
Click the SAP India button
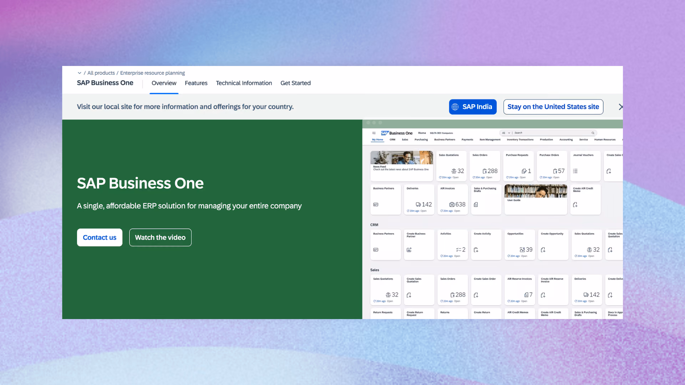[x=473, y=107]
